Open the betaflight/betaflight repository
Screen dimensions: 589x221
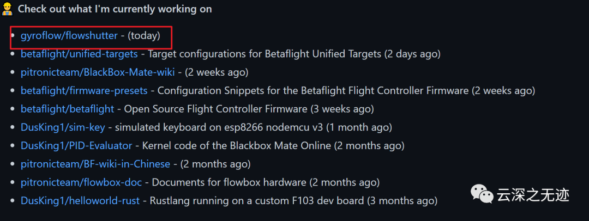click(68, 109)
